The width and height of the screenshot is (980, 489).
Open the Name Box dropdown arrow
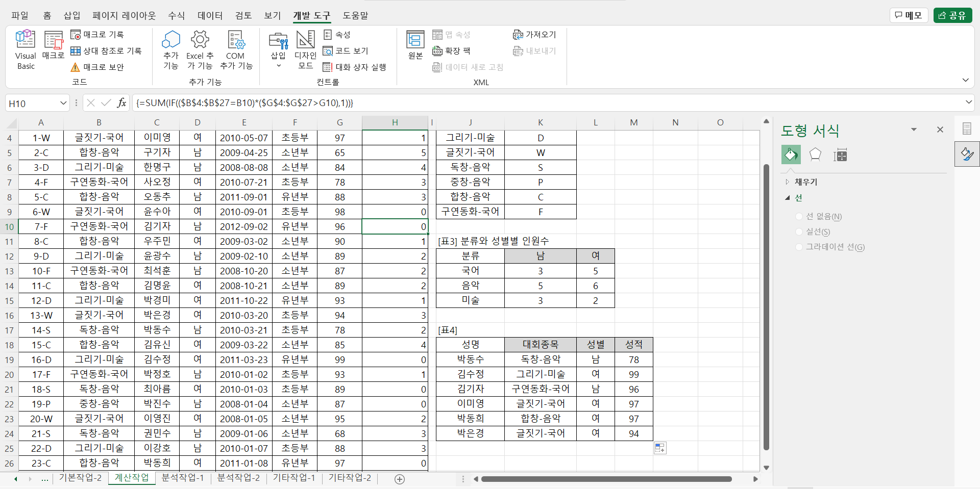[x=63, y=103]
